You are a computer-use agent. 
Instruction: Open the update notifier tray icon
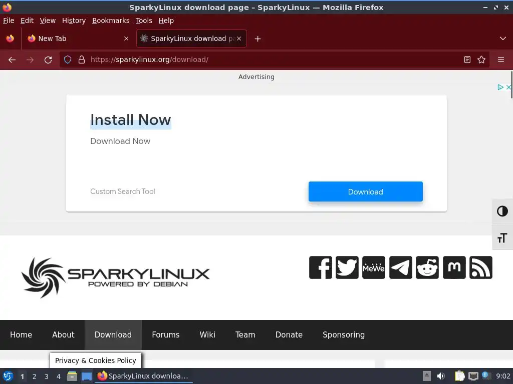(486, 375)
